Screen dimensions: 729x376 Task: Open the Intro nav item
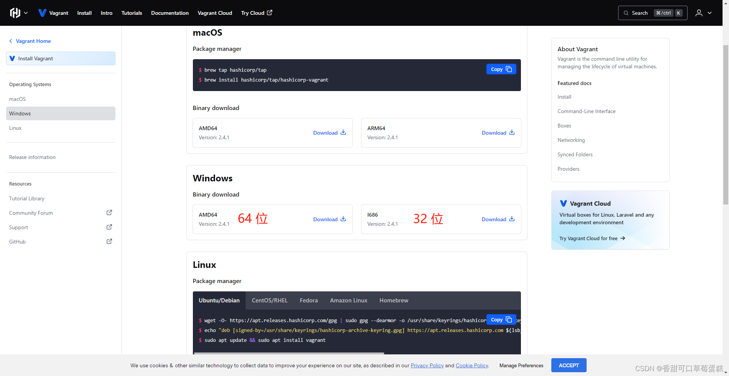tap(106, 13)
